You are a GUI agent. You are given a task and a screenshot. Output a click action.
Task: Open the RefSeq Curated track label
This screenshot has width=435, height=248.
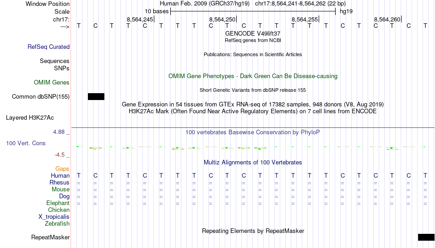click(x=49, y=47)
